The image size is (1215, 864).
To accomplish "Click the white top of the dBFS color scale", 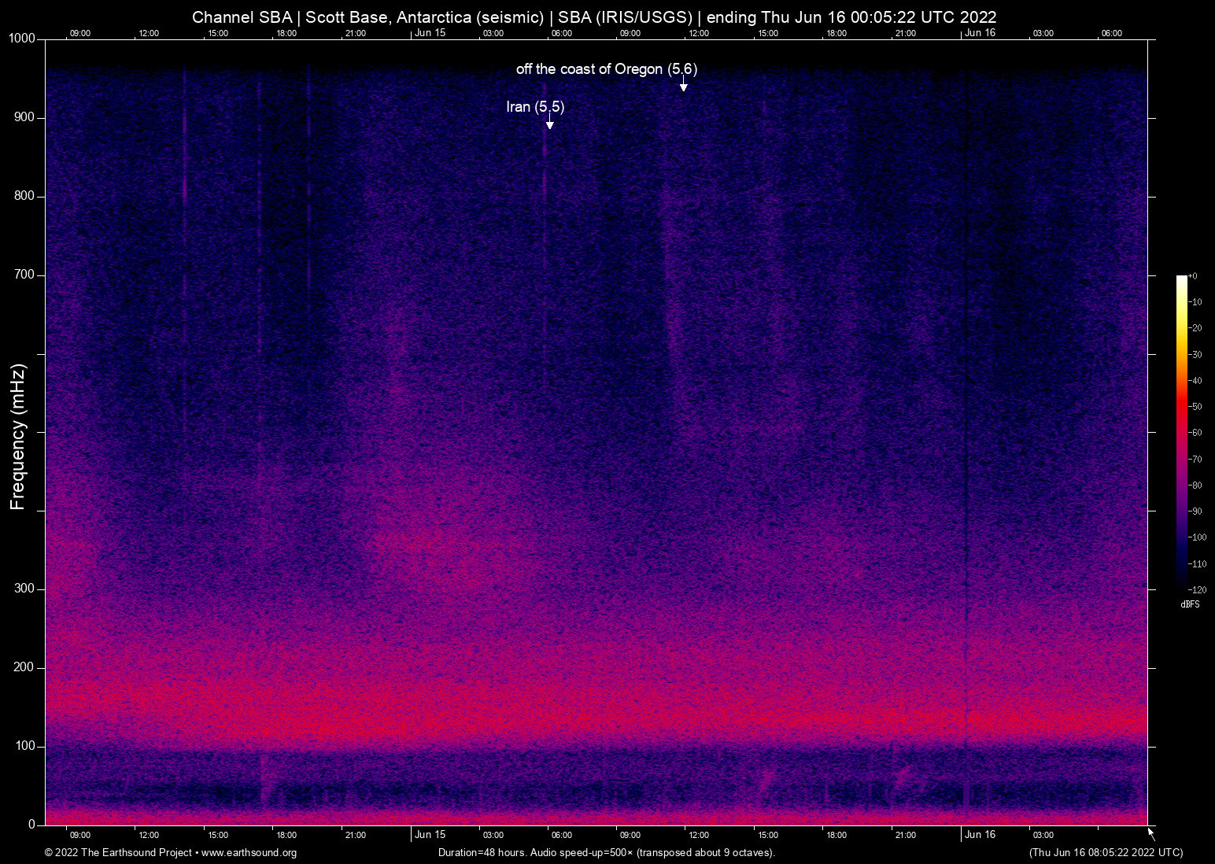I will pyautogui.click(x=1181, y=279).
